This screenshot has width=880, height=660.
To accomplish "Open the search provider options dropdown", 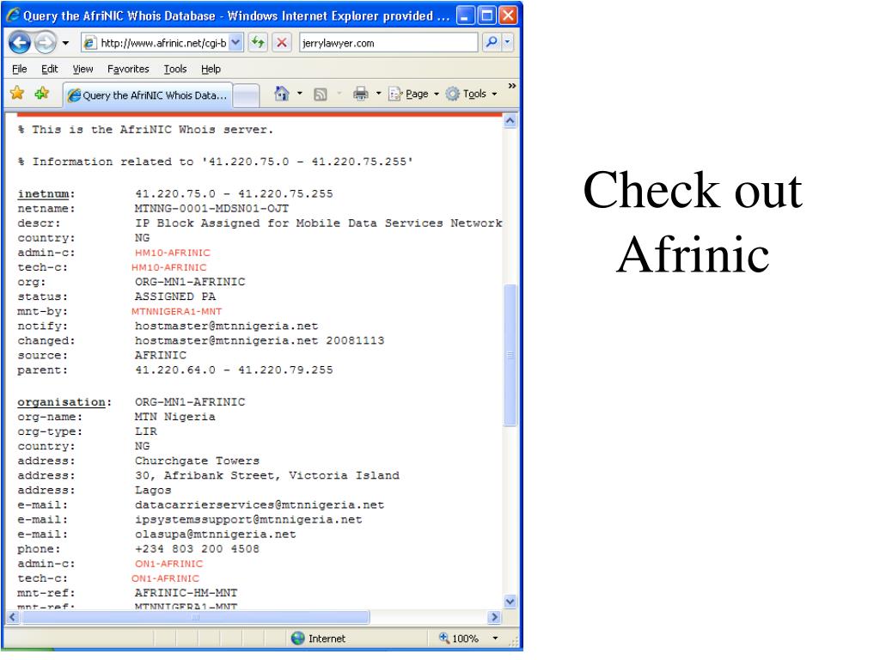I will click(507, 43).
